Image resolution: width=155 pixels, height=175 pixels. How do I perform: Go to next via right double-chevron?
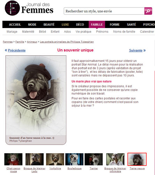point(145,50)
